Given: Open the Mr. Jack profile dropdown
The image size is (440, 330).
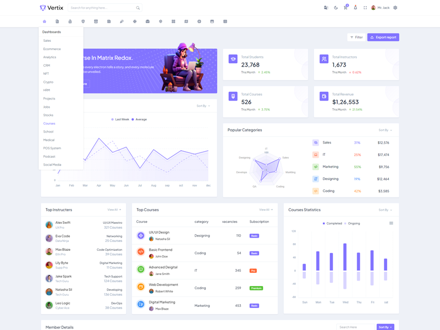Looking at the screenshot, I should point(380,8).
